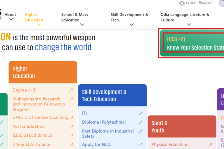Open Skill Development & Tech menu

coord(131,25)
